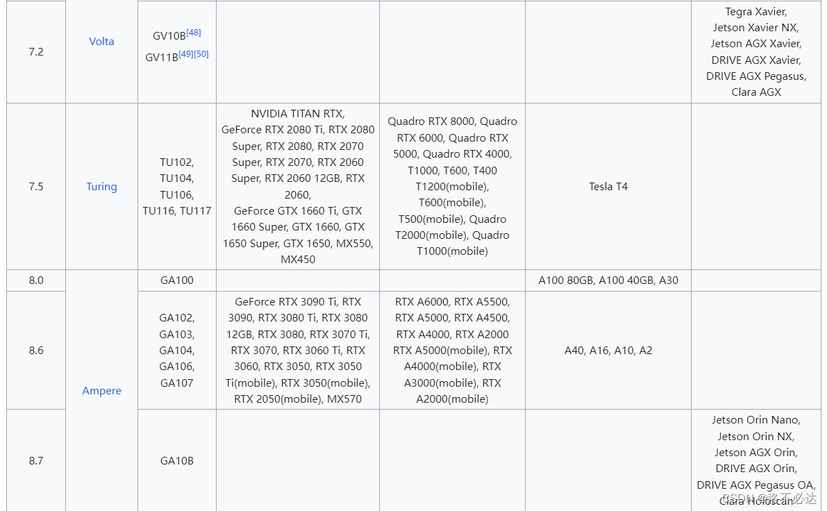Screen dimensions: 827x511
Task: Click the 'RTX A6000, RTX A5500' cell
Action: 452,350
